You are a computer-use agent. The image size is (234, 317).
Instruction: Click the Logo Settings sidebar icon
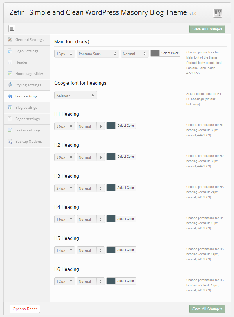[10, 51]
